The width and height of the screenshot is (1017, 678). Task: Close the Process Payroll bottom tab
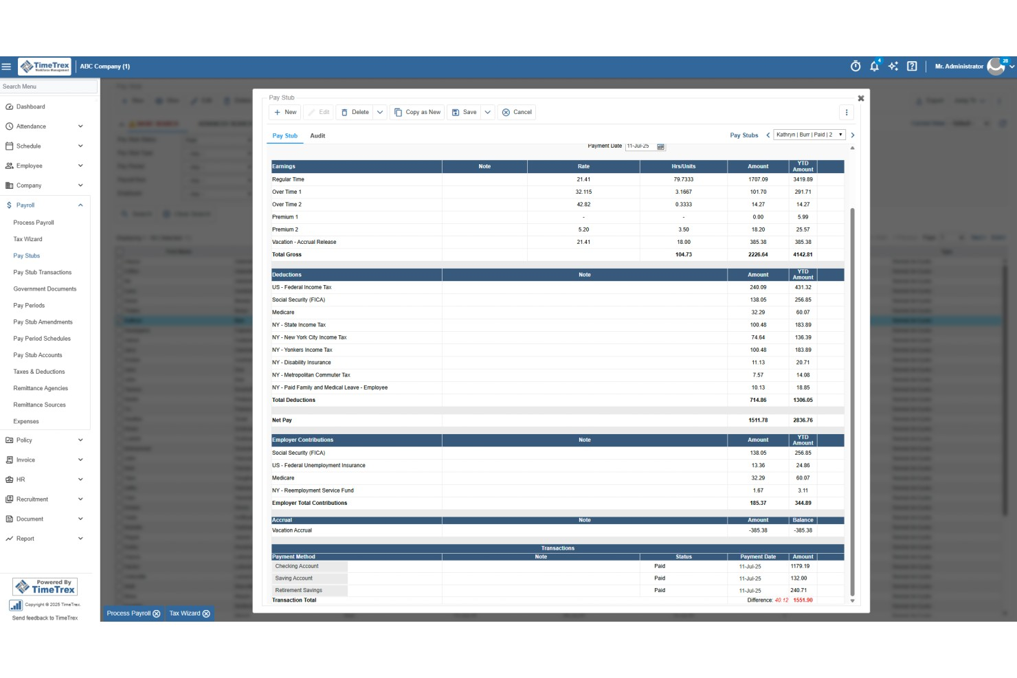point(157,613)
